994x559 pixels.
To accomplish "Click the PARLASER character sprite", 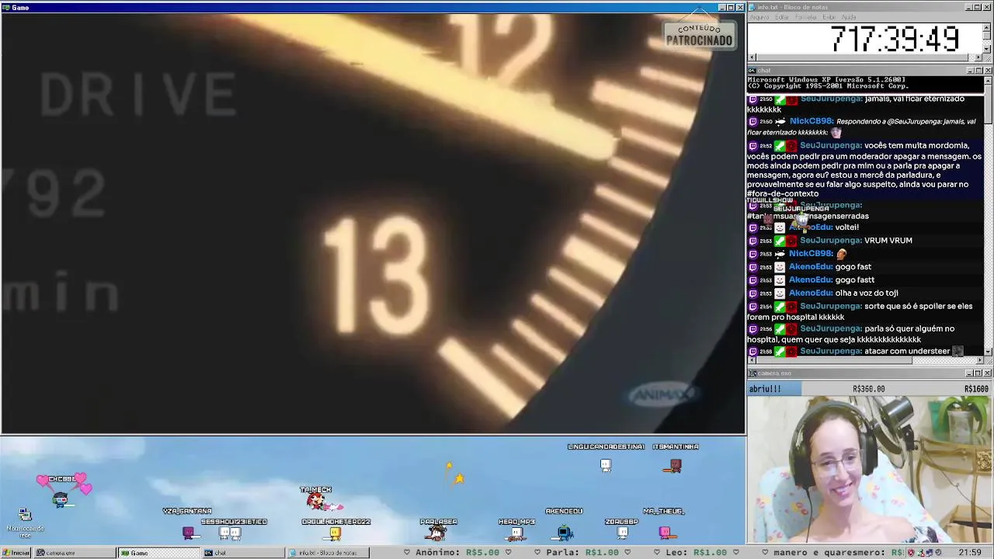I will [437, 533].
